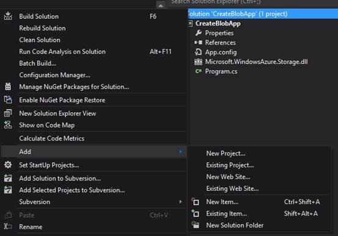Screen dimensions: 338x236
Task: Click the Manage NuGet Packages icon
Action: [x=8, y=87]
